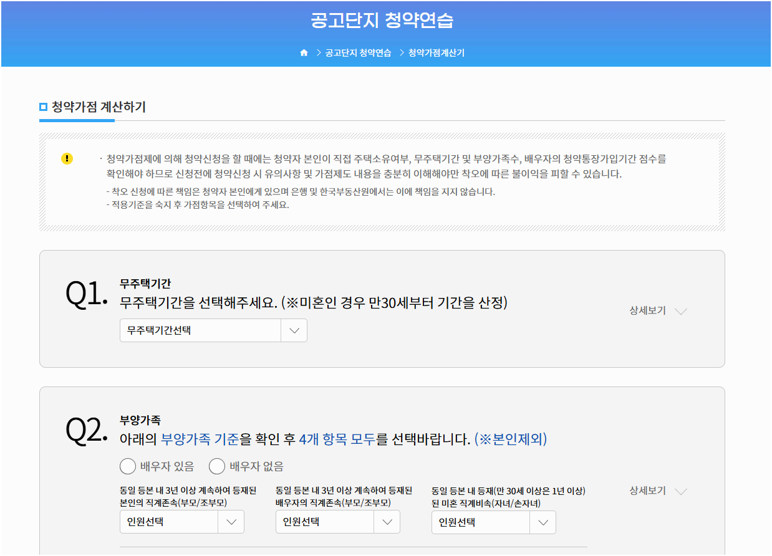Select the 배우자 없음 radio button
772x556 pixels.
(217, 466)
